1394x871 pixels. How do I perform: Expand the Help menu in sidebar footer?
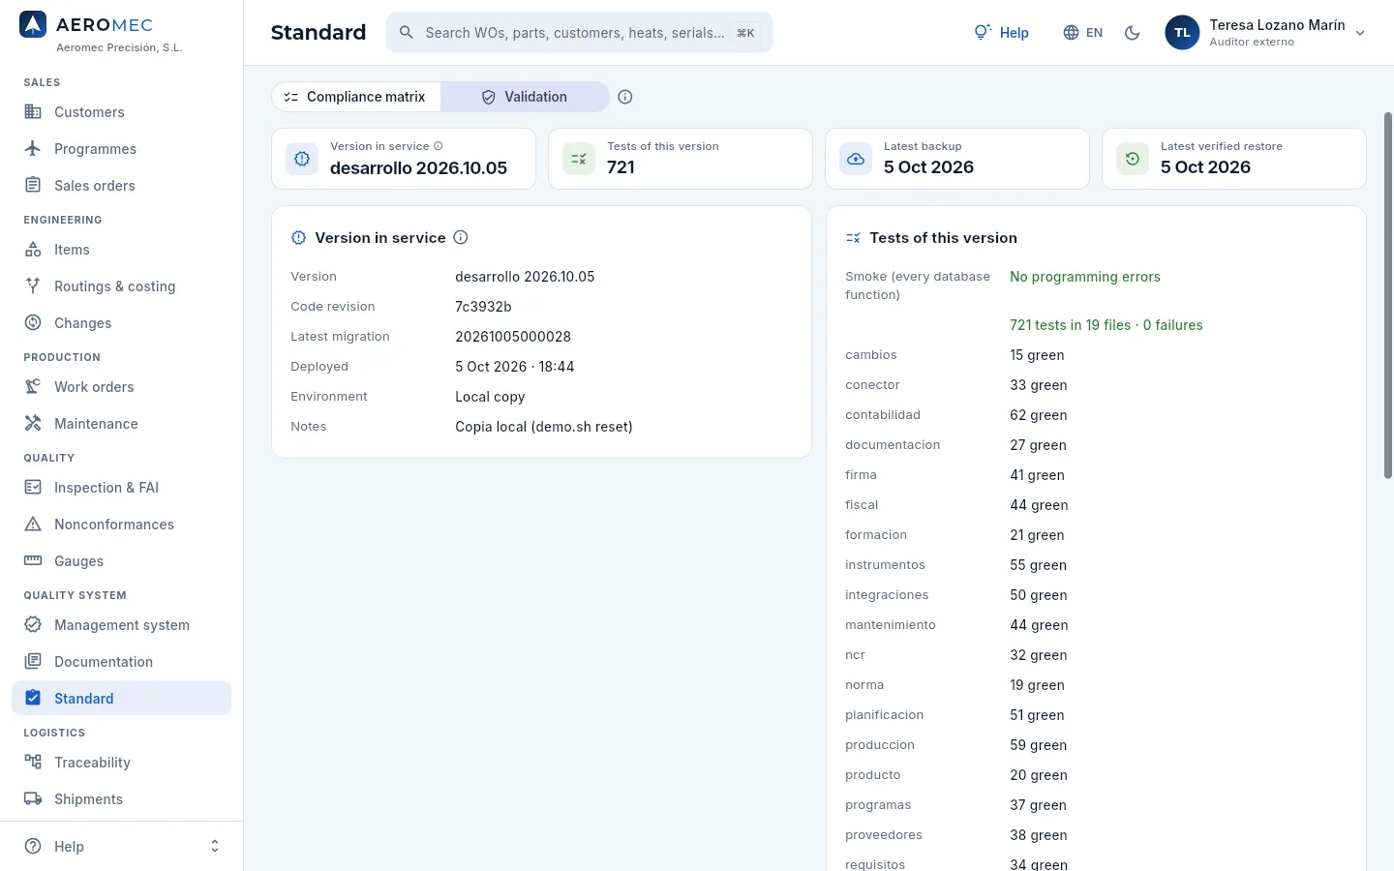(122, 847)
